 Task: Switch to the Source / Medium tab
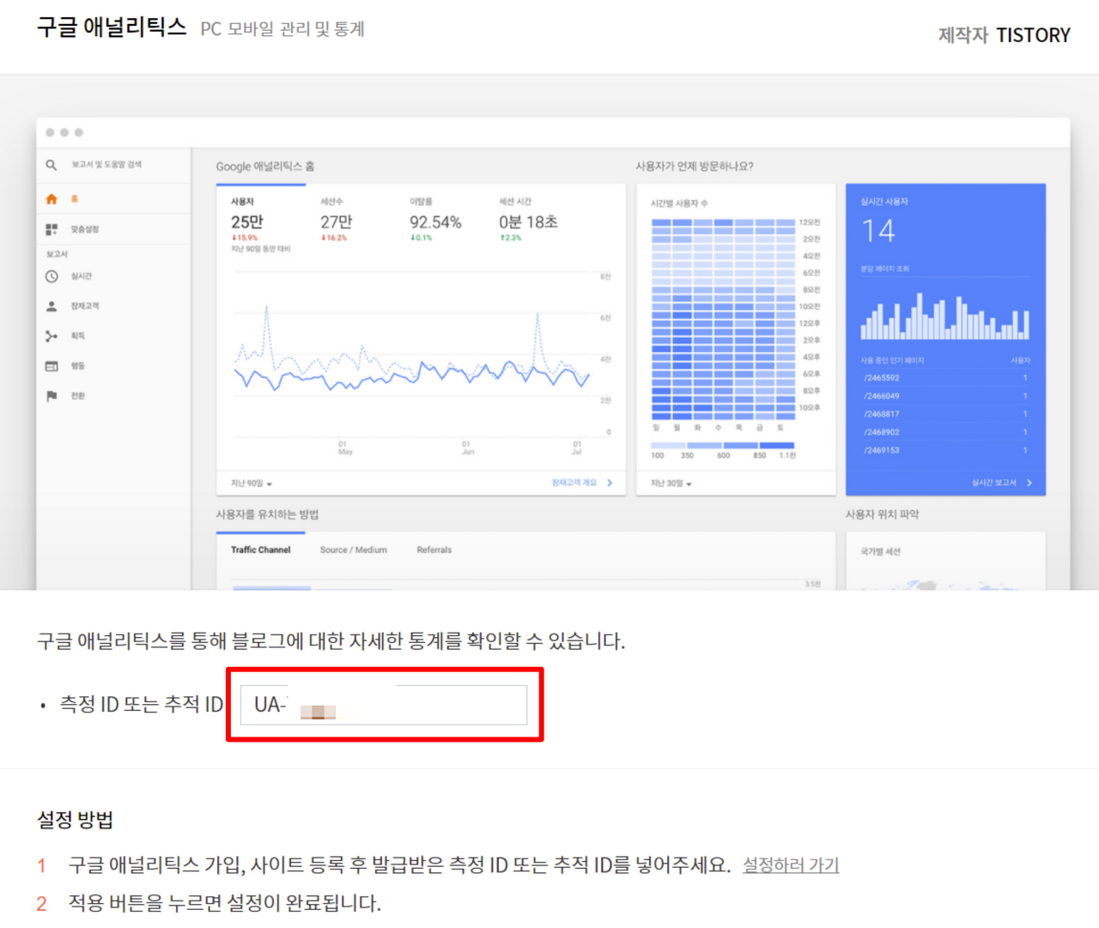[x=354, y=550]
